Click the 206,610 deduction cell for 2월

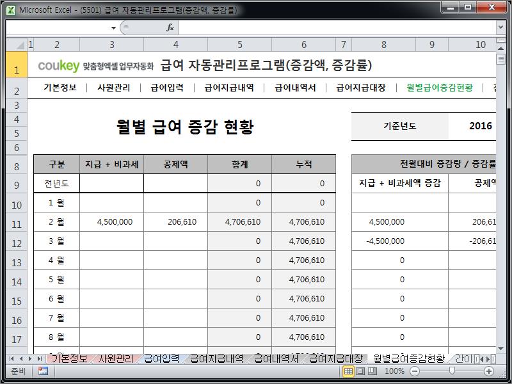pos(175,222)
